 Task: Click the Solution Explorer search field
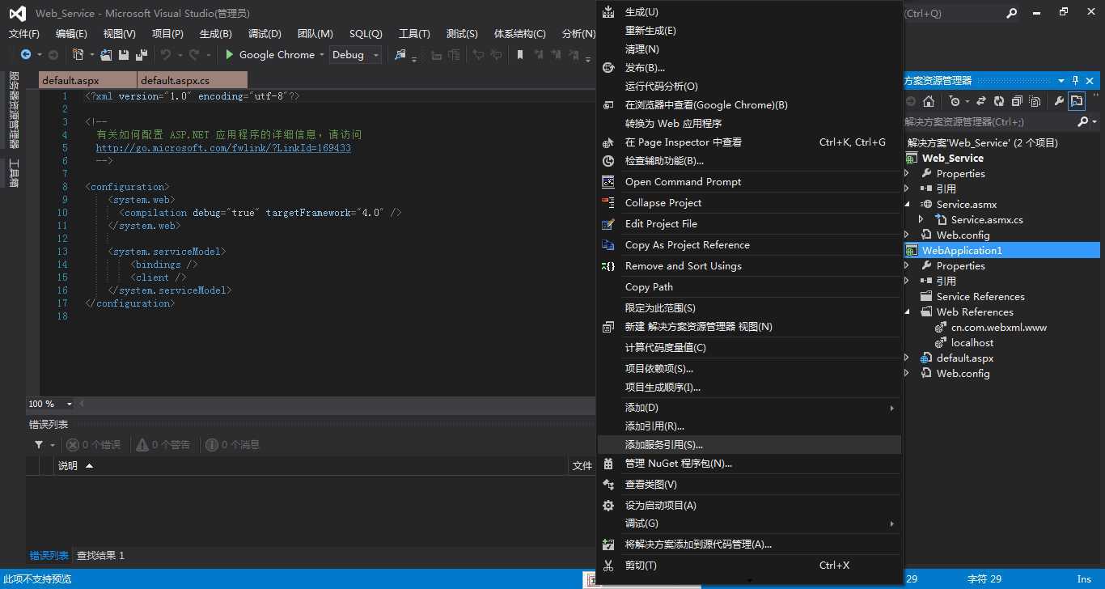(990, 122)
